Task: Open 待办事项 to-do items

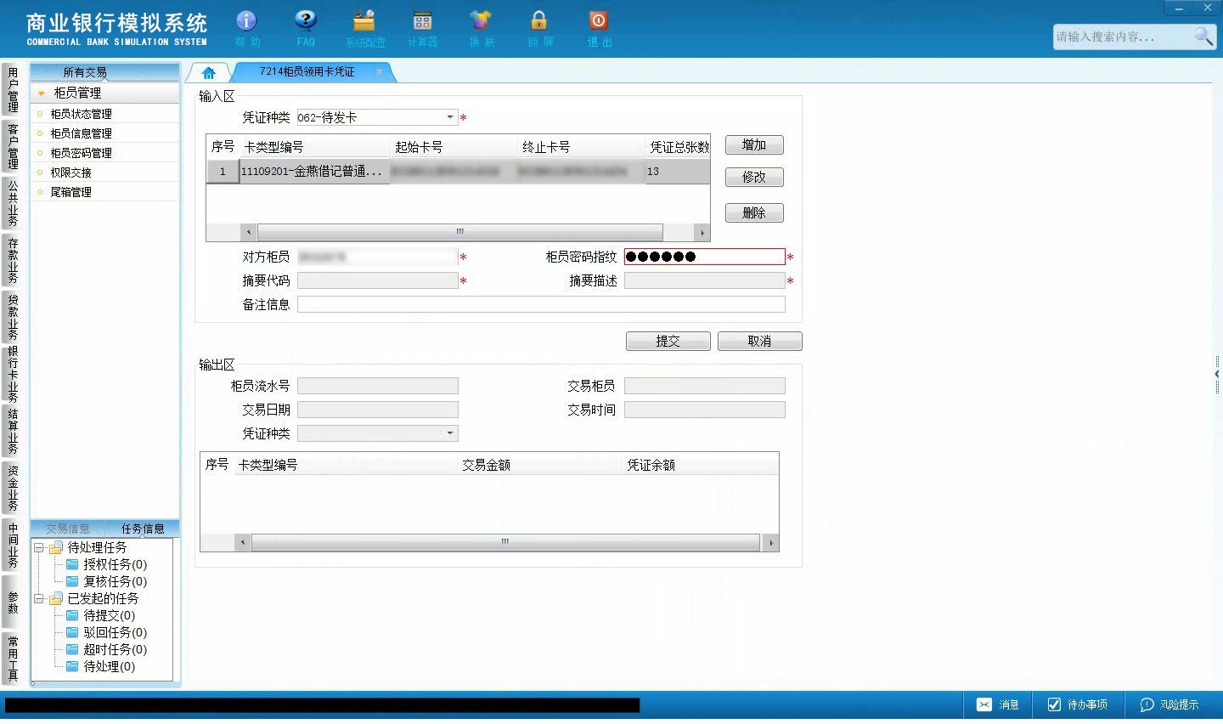Action: point(1077,704)
